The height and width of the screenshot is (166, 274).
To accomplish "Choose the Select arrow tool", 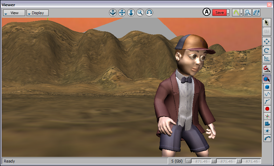I will 266,23.
